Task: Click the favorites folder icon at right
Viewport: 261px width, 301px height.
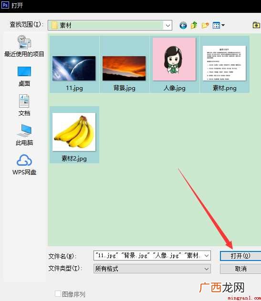Action: click(256, 25)
